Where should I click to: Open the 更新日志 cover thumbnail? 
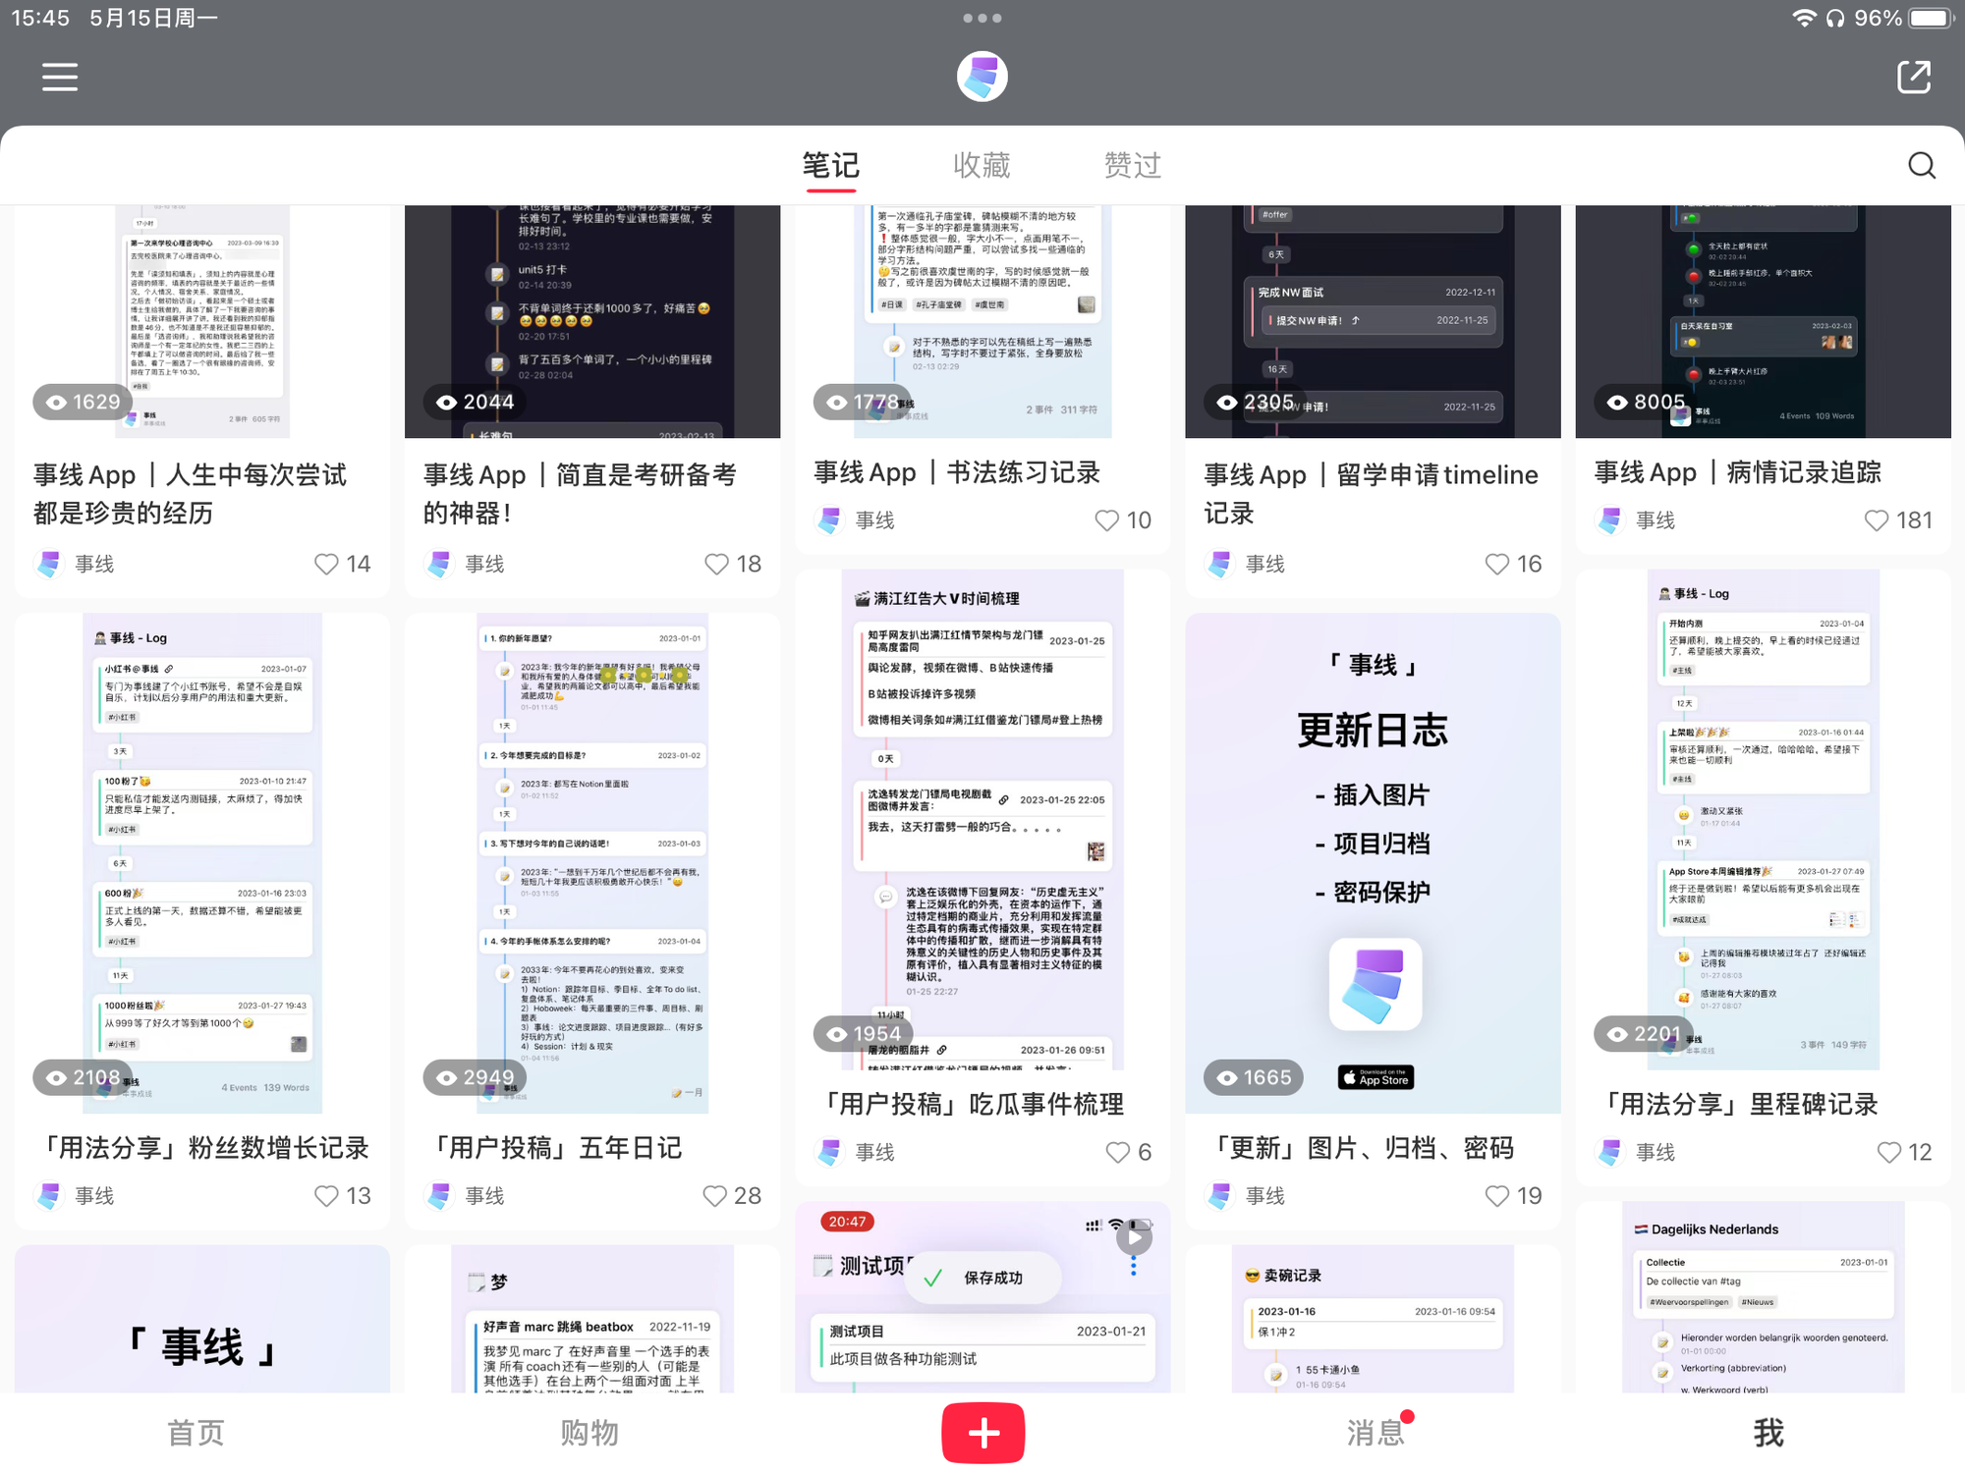[x=1373, y=863]
